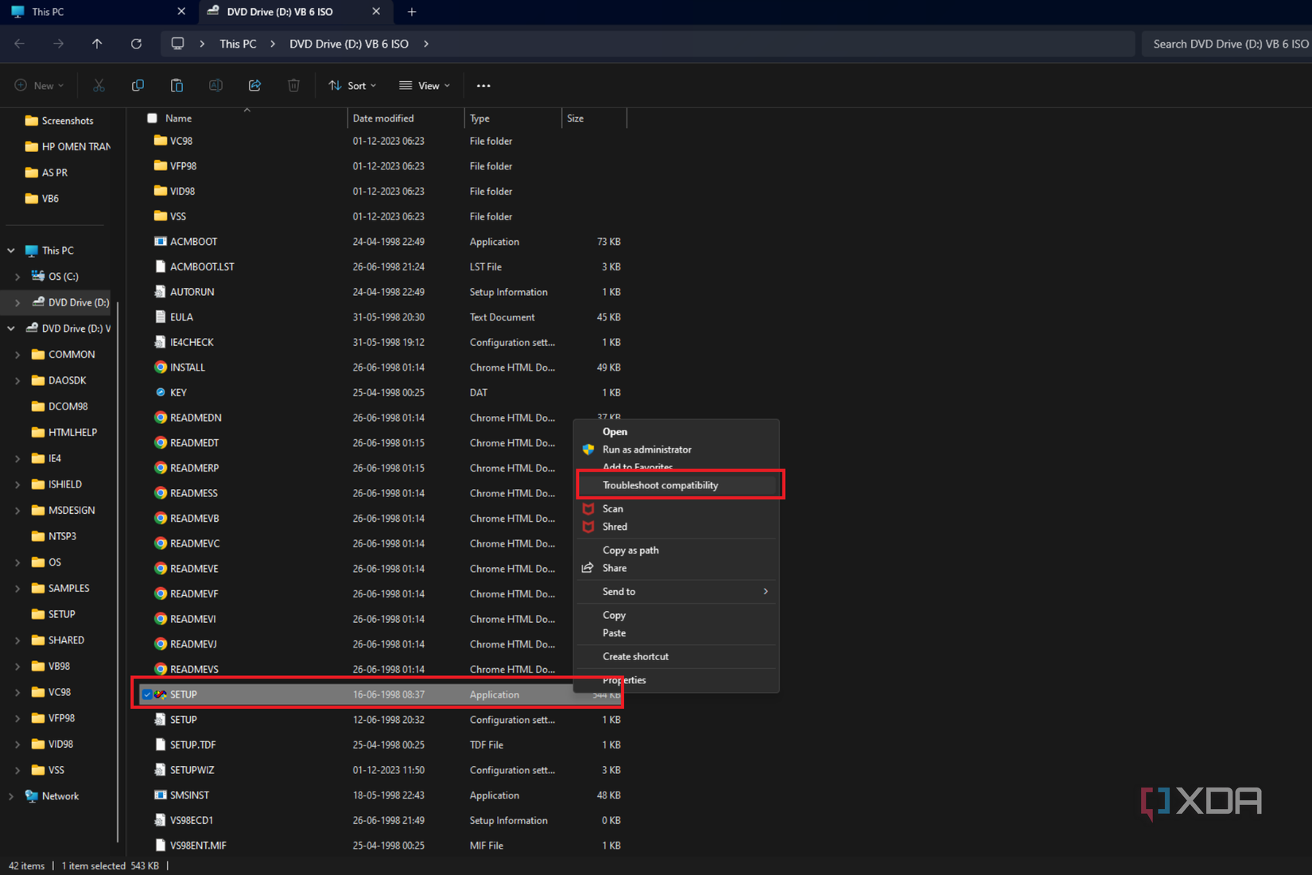
Task: Check the select-all box in the Name column
Action: tap(152, 118)
